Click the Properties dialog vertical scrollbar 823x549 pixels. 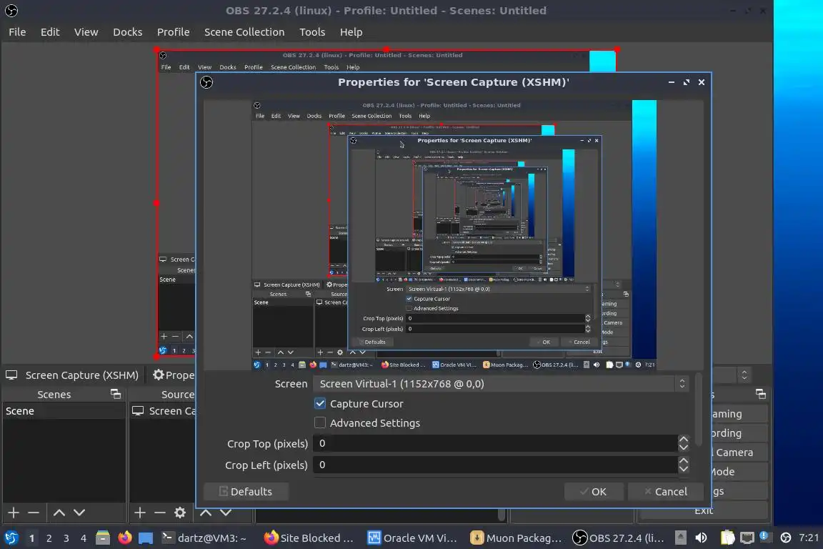click(x=699, y=410)
